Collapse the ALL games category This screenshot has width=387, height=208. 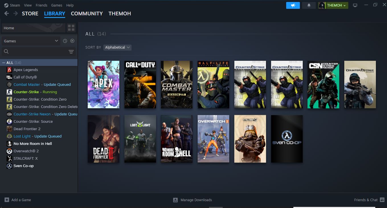coord(4,63)
